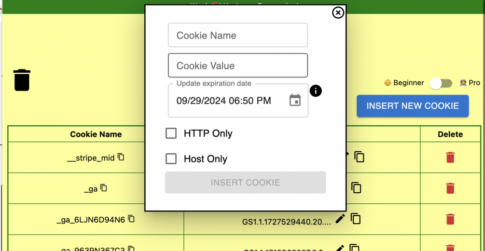Toggle the Beginner/Pro mode switch
This screenshot has width=485, height=251.
[x=441, y=83]
